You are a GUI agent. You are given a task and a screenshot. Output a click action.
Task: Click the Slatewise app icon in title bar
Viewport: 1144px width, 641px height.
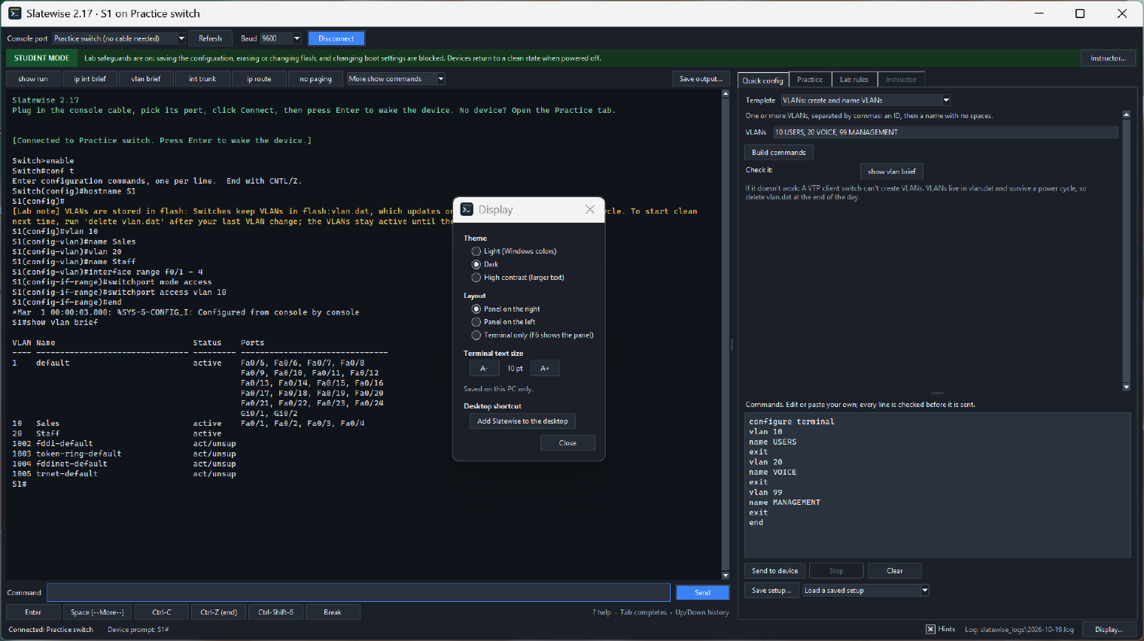pos(14,14)
